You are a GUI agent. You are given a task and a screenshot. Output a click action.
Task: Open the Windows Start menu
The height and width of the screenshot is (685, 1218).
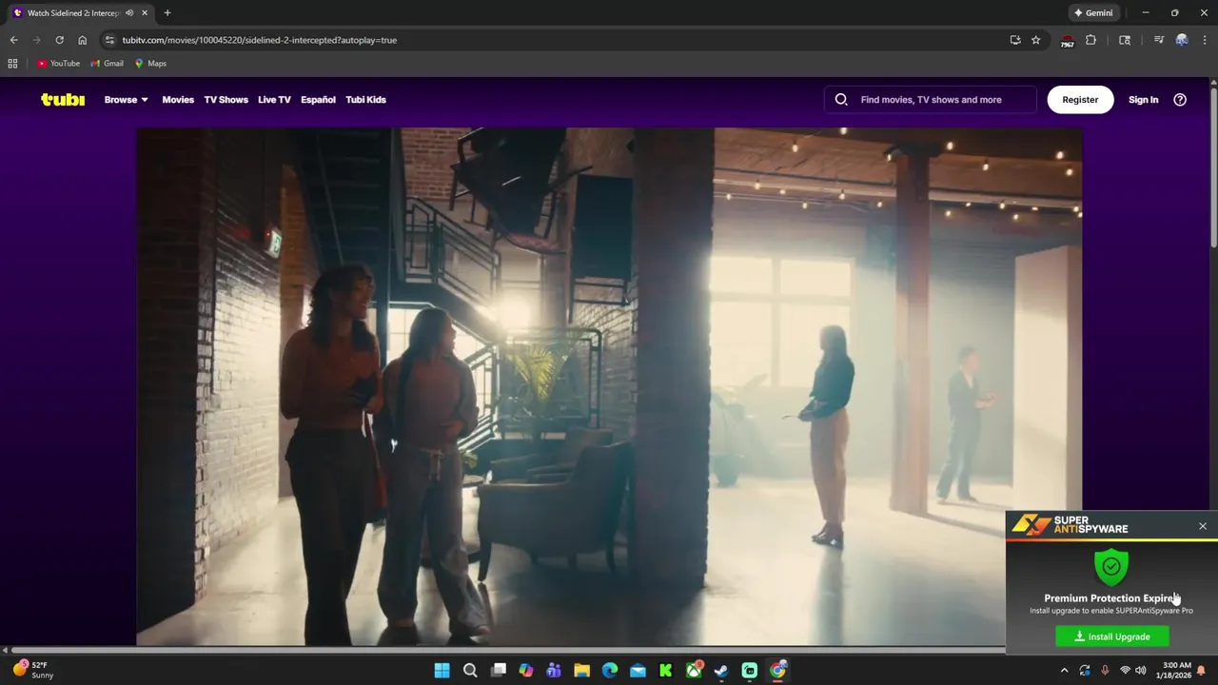coord(442,671)
